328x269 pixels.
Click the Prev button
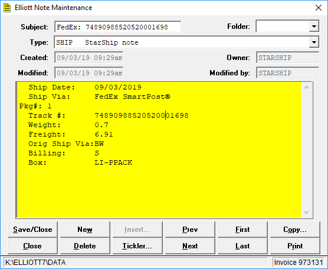pos(190,230)
